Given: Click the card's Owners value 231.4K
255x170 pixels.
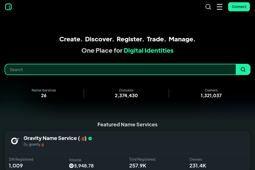Looking at the screenshot, I should click(x=198, y=165).
